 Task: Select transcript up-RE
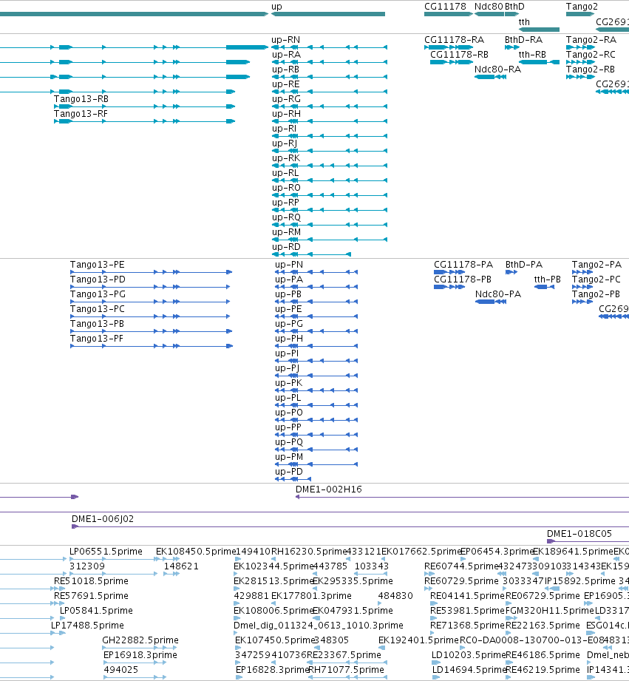pyautogui.click(x=330, y=92)
